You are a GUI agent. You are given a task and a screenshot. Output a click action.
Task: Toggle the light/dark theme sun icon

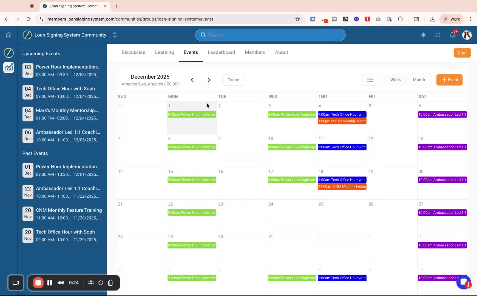coord(423,35)
